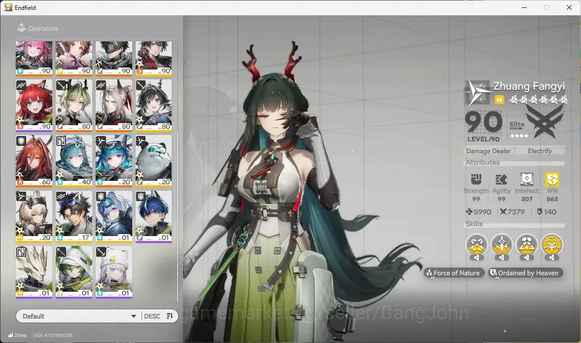Open the Default sort dropdown
This screenshot has width=581, height=343.
click(x=78, y=316)
